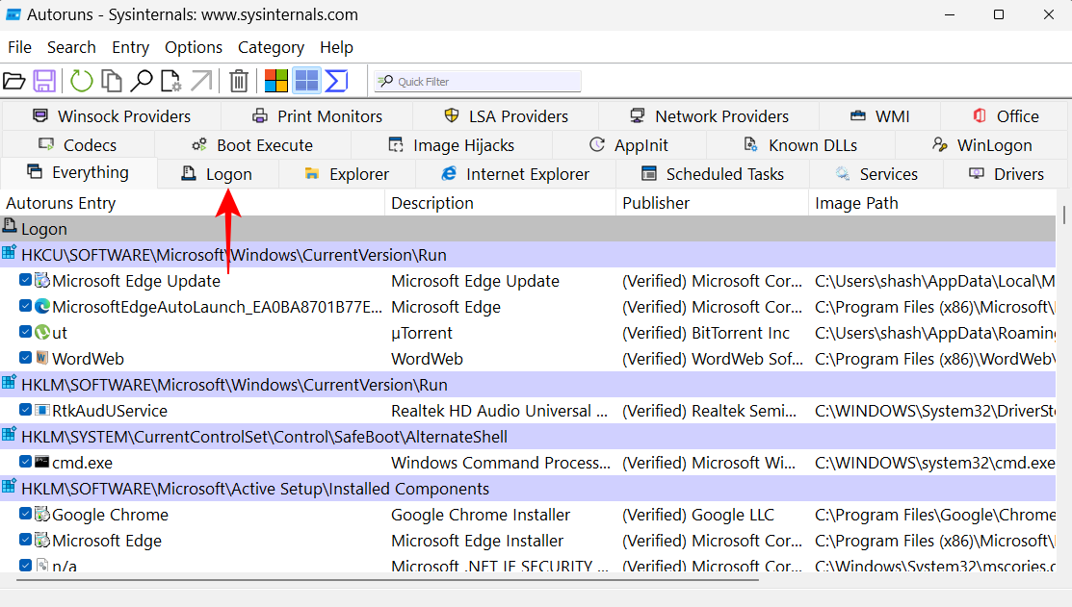Click the Find magnifier toolbar icon

point(142,81)
